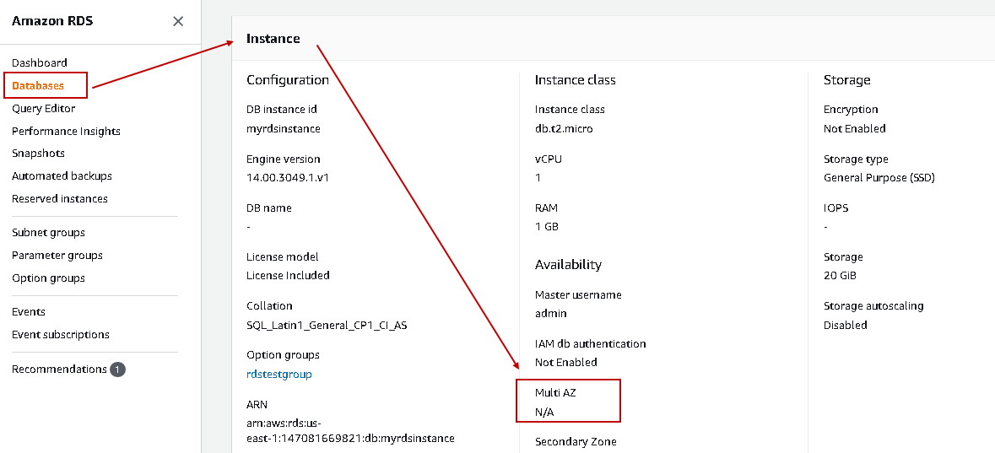
Task: Go to Event subscriptions
Action: point(61,335)
